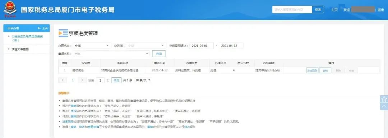Open the 10条/页 page size selector

pos(142,80)
